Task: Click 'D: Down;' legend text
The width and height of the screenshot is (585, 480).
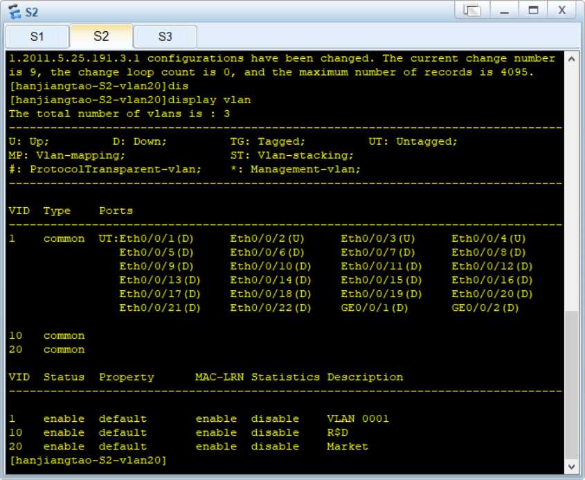Action: [x=140, y=142]
